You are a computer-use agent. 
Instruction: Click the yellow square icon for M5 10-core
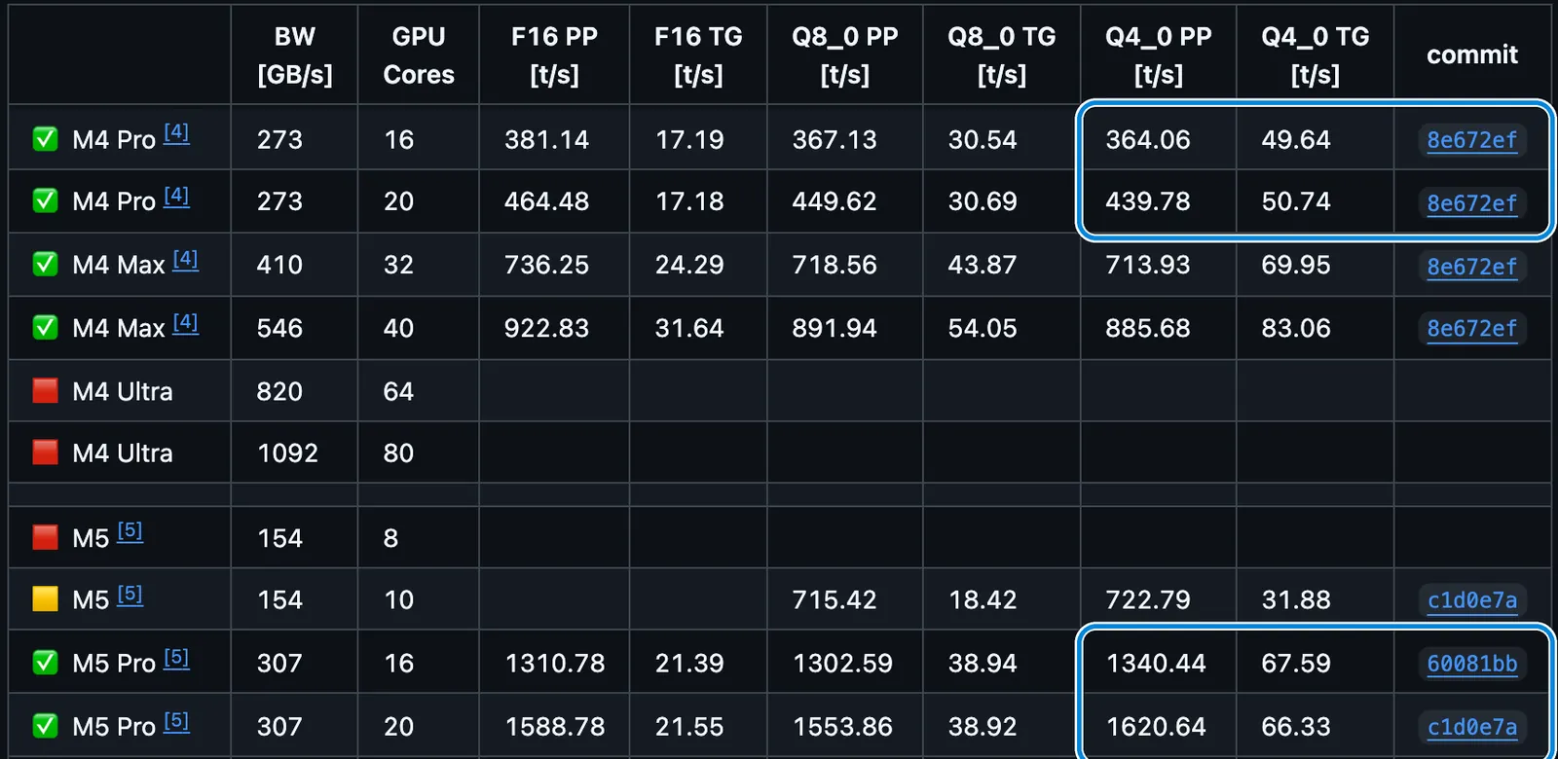click(x=45, y=598)
